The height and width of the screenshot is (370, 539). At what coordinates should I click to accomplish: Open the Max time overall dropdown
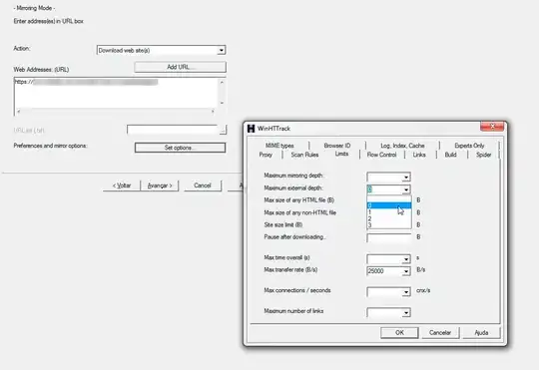coord(406,259)
